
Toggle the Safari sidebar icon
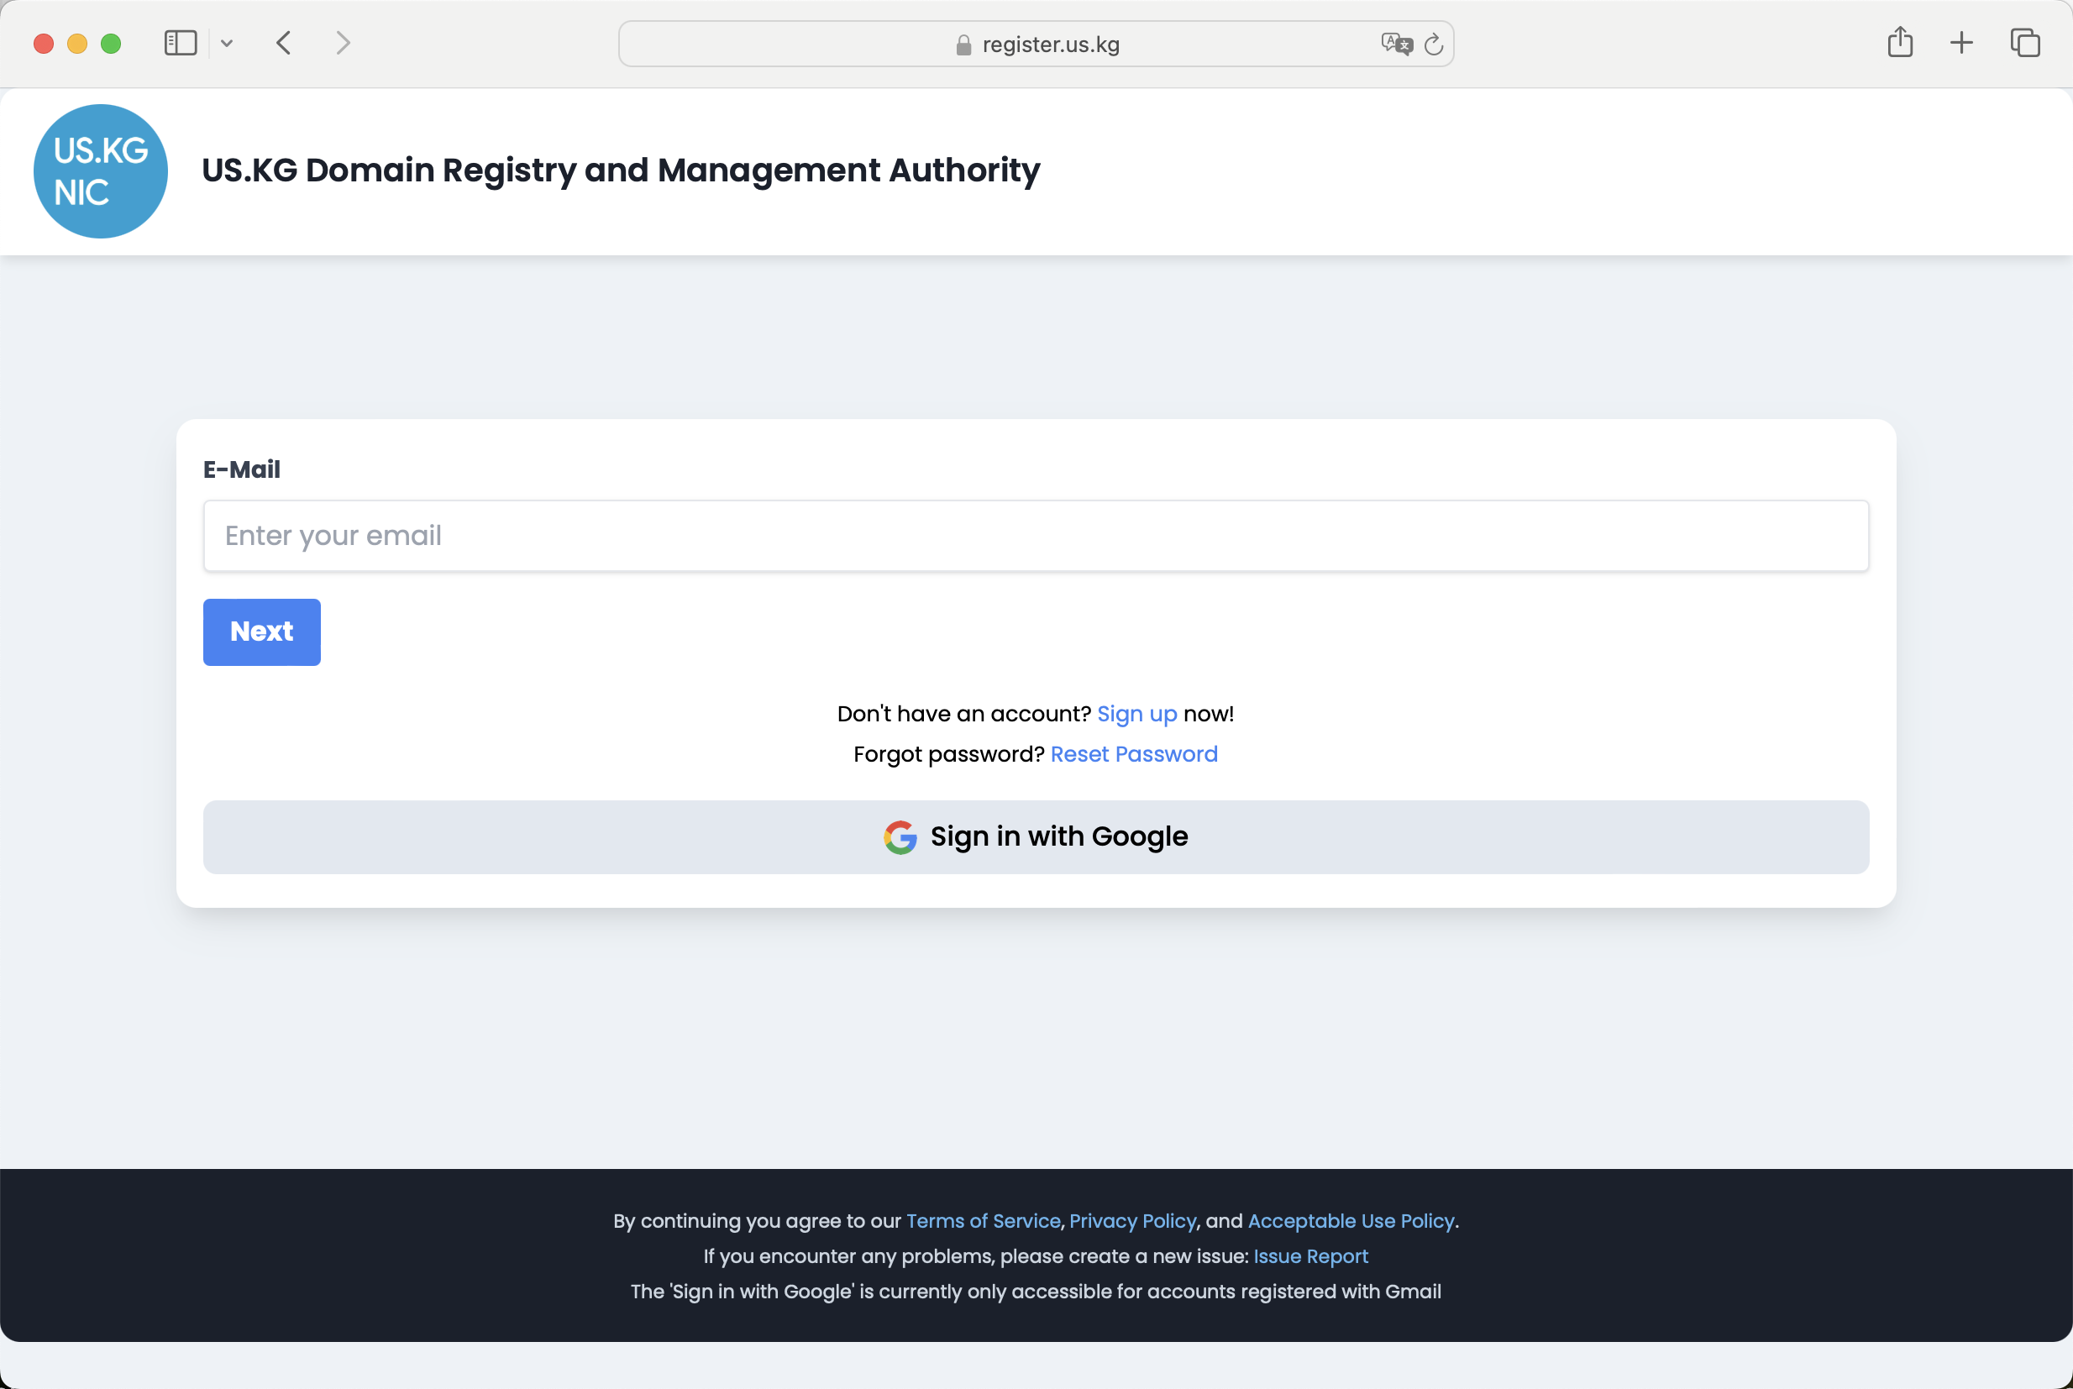tap(180, 44)
